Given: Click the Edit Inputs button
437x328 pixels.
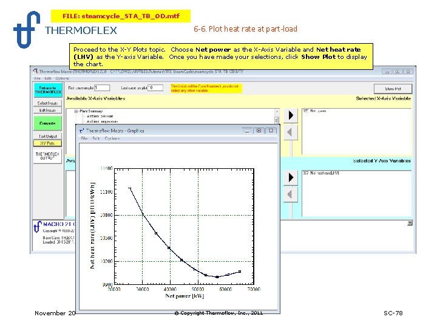Looking at the screenshot, I should (x=47, y=110).
